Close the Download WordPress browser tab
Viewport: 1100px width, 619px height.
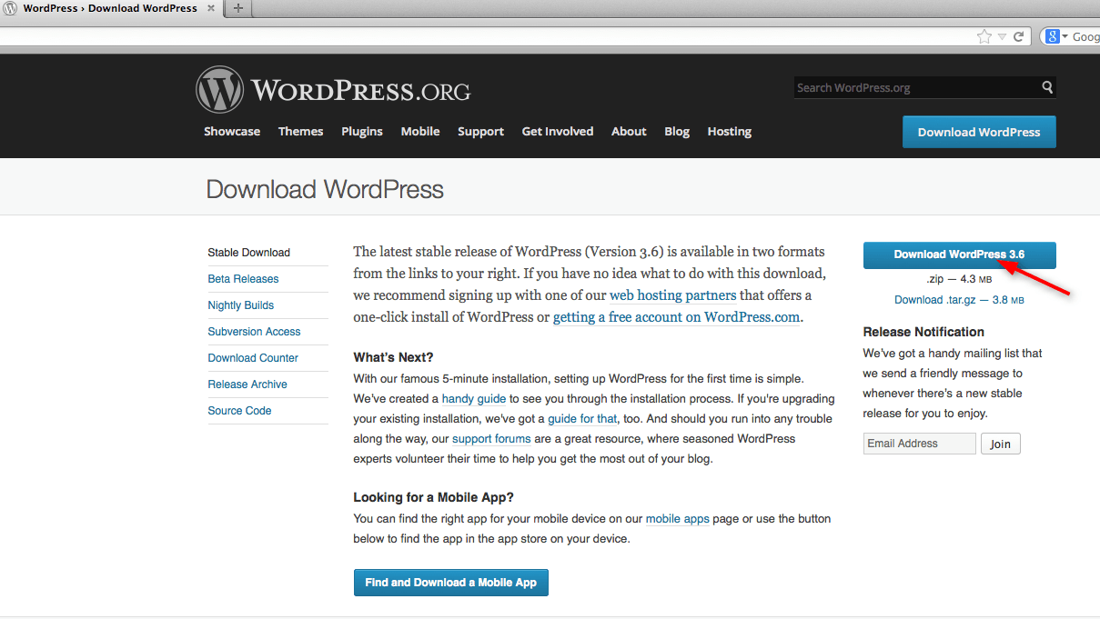(x=211, y=8)
